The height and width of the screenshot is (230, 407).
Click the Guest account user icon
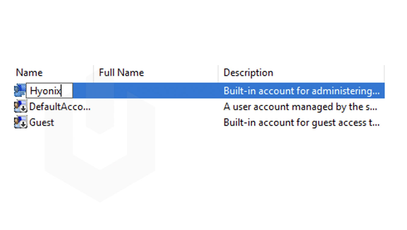pos(21,122)
